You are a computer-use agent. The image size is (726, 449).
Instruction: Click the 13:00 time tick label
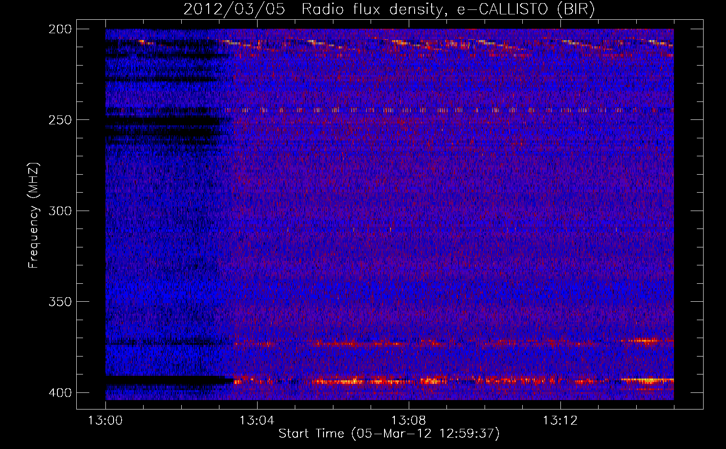pyautogui.click(x=105, y=421)
